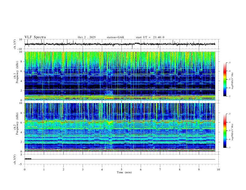The image size is (246, 190).
Task: Click the "VLF Spectra" plot title
Action: (35, 37)
